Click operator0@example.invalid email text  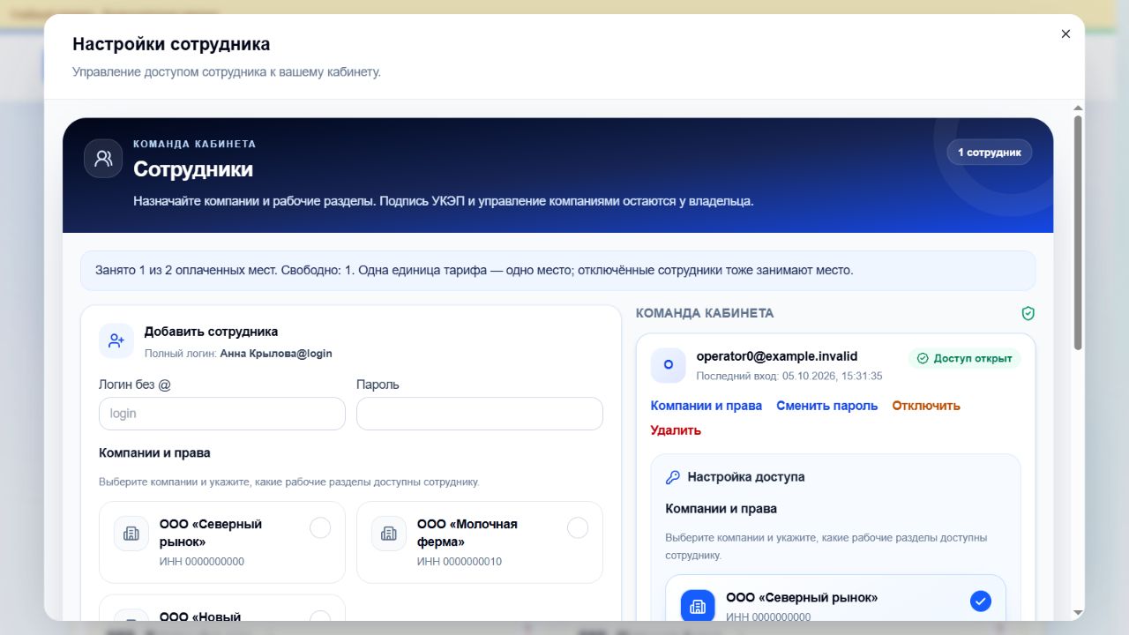point(777,356)
